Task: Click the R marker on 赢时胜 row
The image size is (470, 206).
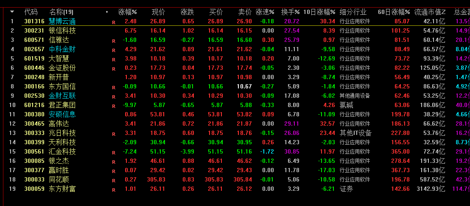Action: [x=114, y=171]
